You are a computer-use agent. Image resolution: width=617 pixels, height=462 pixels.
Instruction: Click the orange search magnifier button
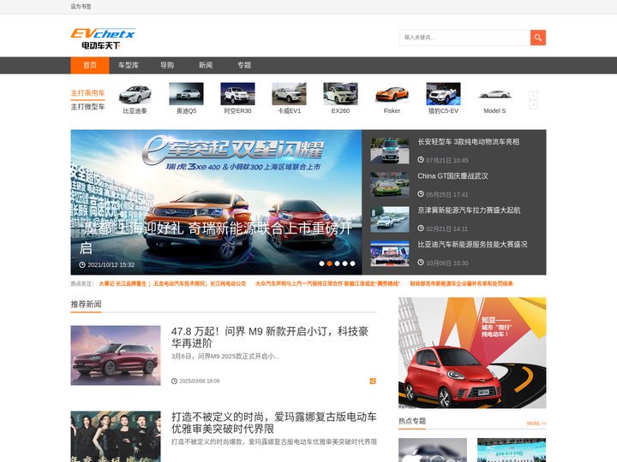(x=538, y=38)
